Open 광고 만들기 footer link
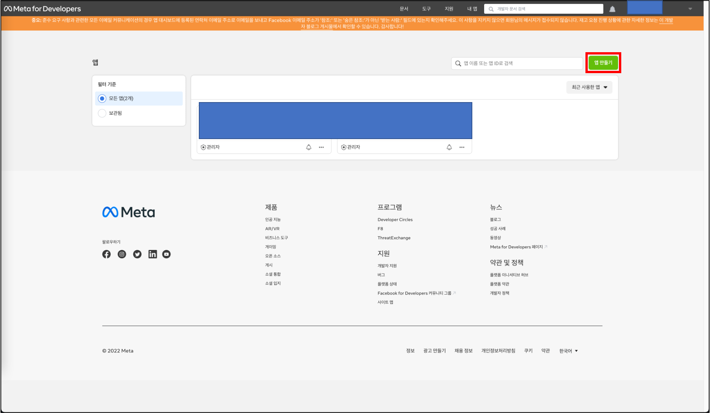 click(x=435, y=351)
